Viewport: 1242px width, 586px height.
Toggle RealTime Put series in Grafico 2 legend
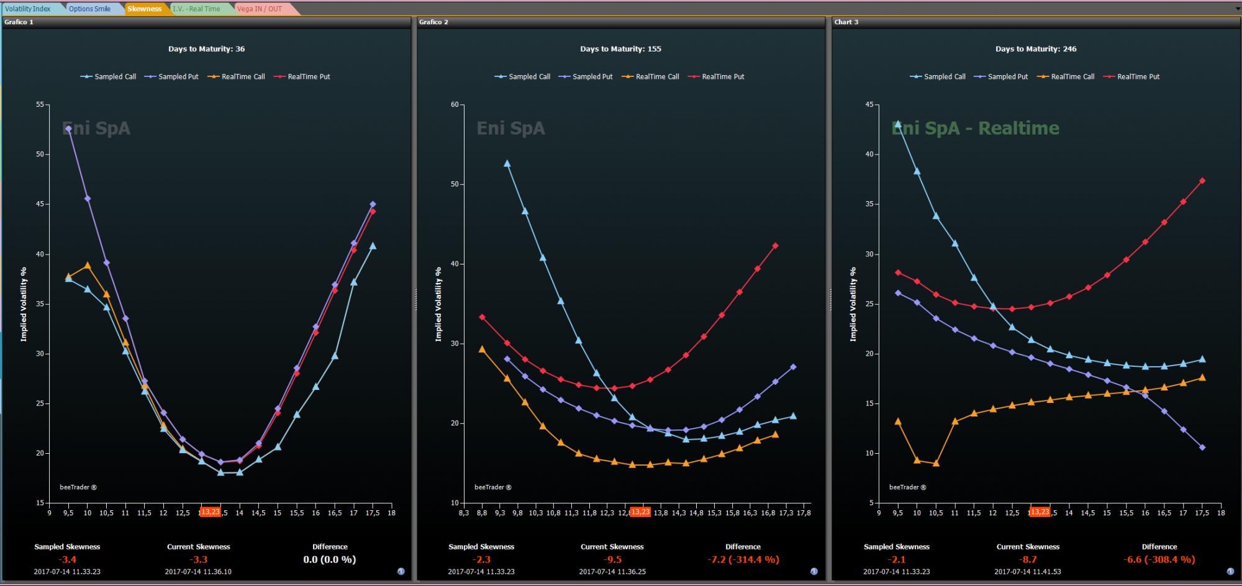click(x=716, y=77)
